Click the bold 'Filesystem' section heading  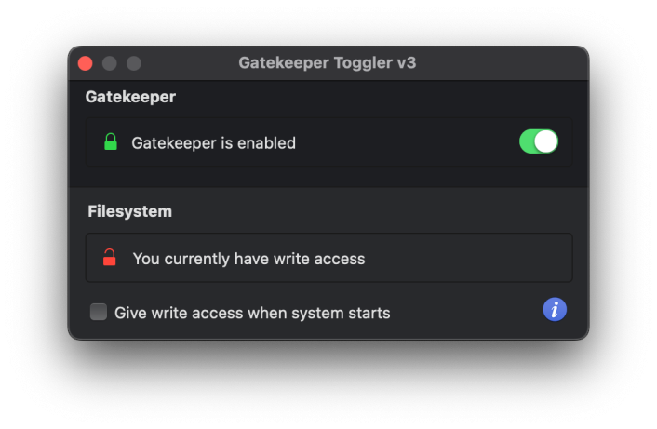(x=129, y=211)
